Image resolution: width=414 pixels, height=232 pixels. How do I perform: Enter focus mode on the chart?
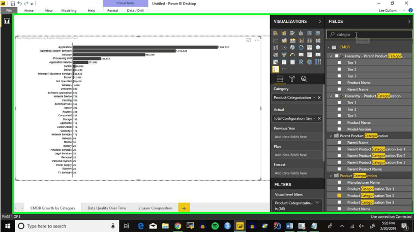point(249,40)
